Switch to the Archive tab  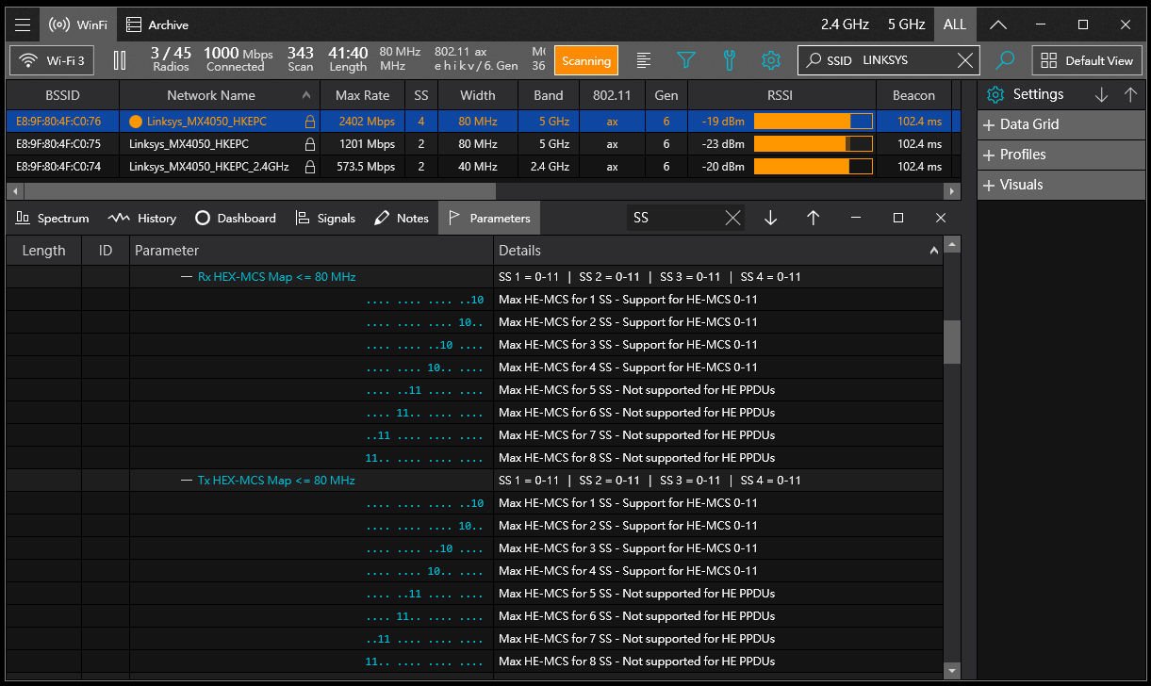(158, 24)
